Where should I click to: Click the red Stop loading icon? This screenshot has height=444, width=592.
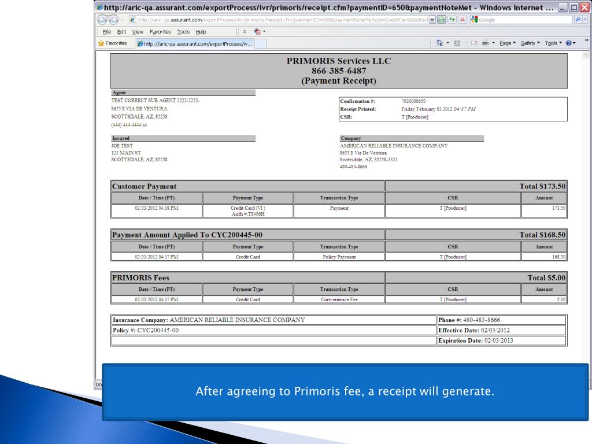point(462,20)
